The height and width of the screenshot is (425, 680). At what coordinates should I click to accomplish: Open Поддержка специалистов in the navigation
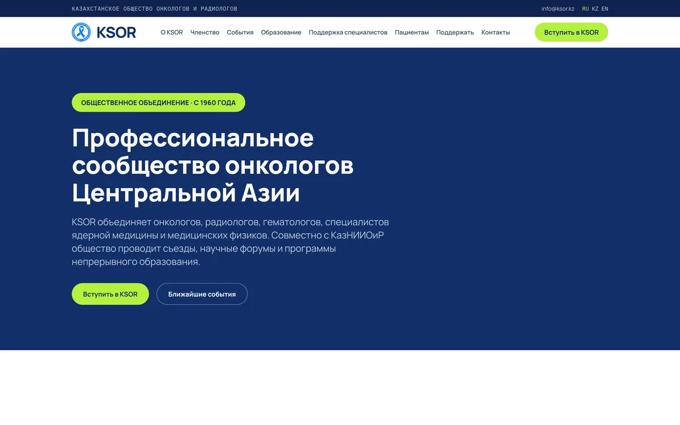pos(348,32)
